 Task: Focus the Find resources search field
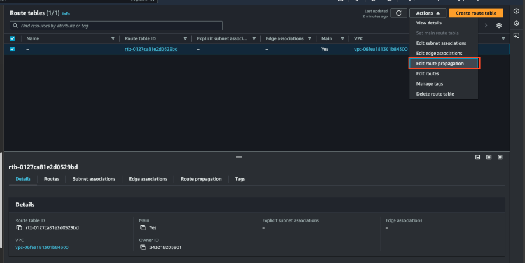[117, 26]
